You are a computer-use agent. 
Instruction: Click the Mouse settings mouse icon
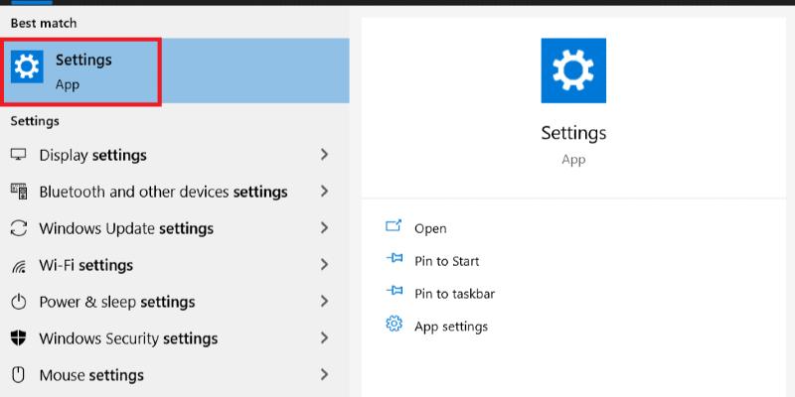coord(18,375)
